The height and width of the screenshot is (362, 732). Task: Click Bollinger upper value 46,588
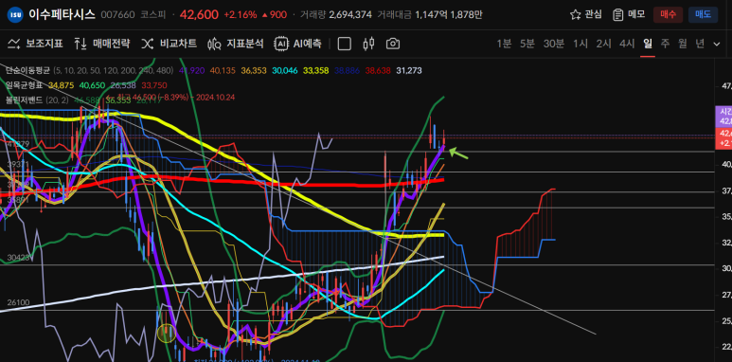pyautogui.click(x=87, y=100)
